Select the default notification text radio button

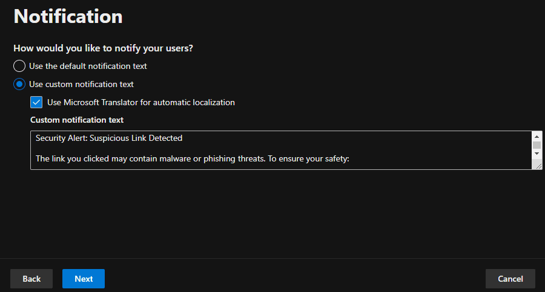pos(19,66)
